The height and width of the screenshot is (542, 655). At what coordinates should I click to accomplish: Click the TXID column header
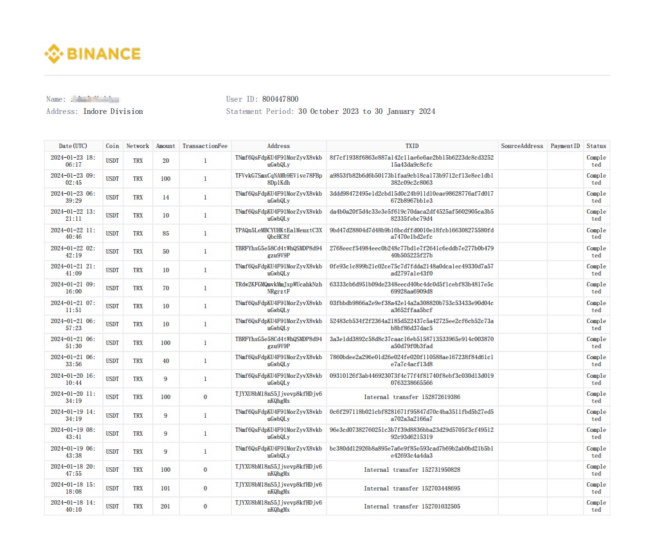(x=412, y=146)
